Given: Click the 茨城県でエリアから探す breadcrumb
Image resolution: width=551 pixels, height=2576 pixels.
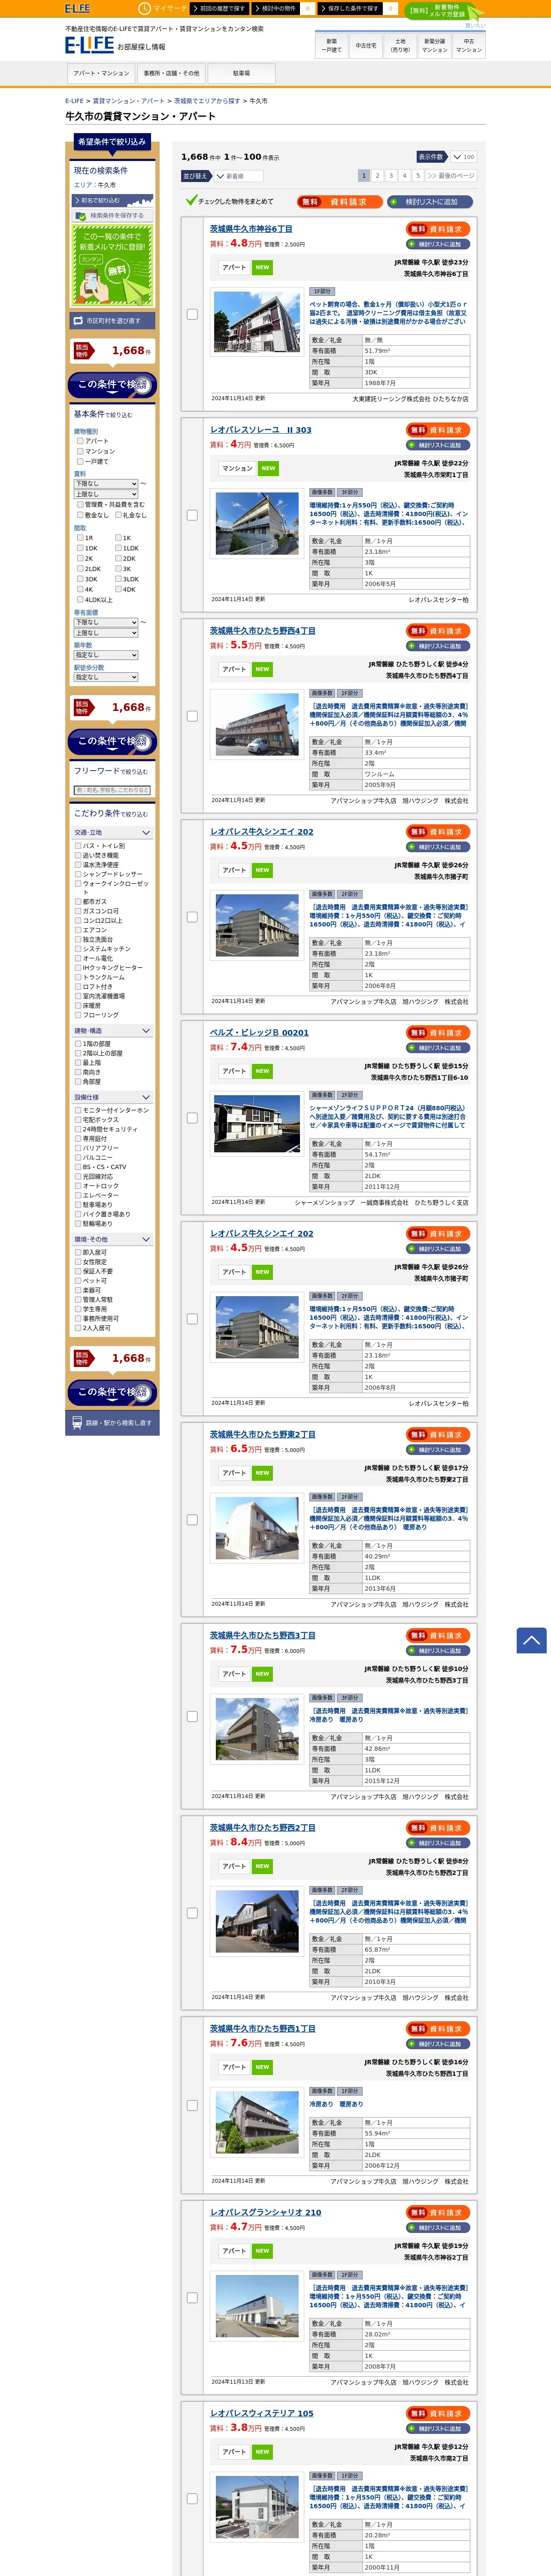Looking at the screenshot, I should pyautogui.click(x=207, y=101).
